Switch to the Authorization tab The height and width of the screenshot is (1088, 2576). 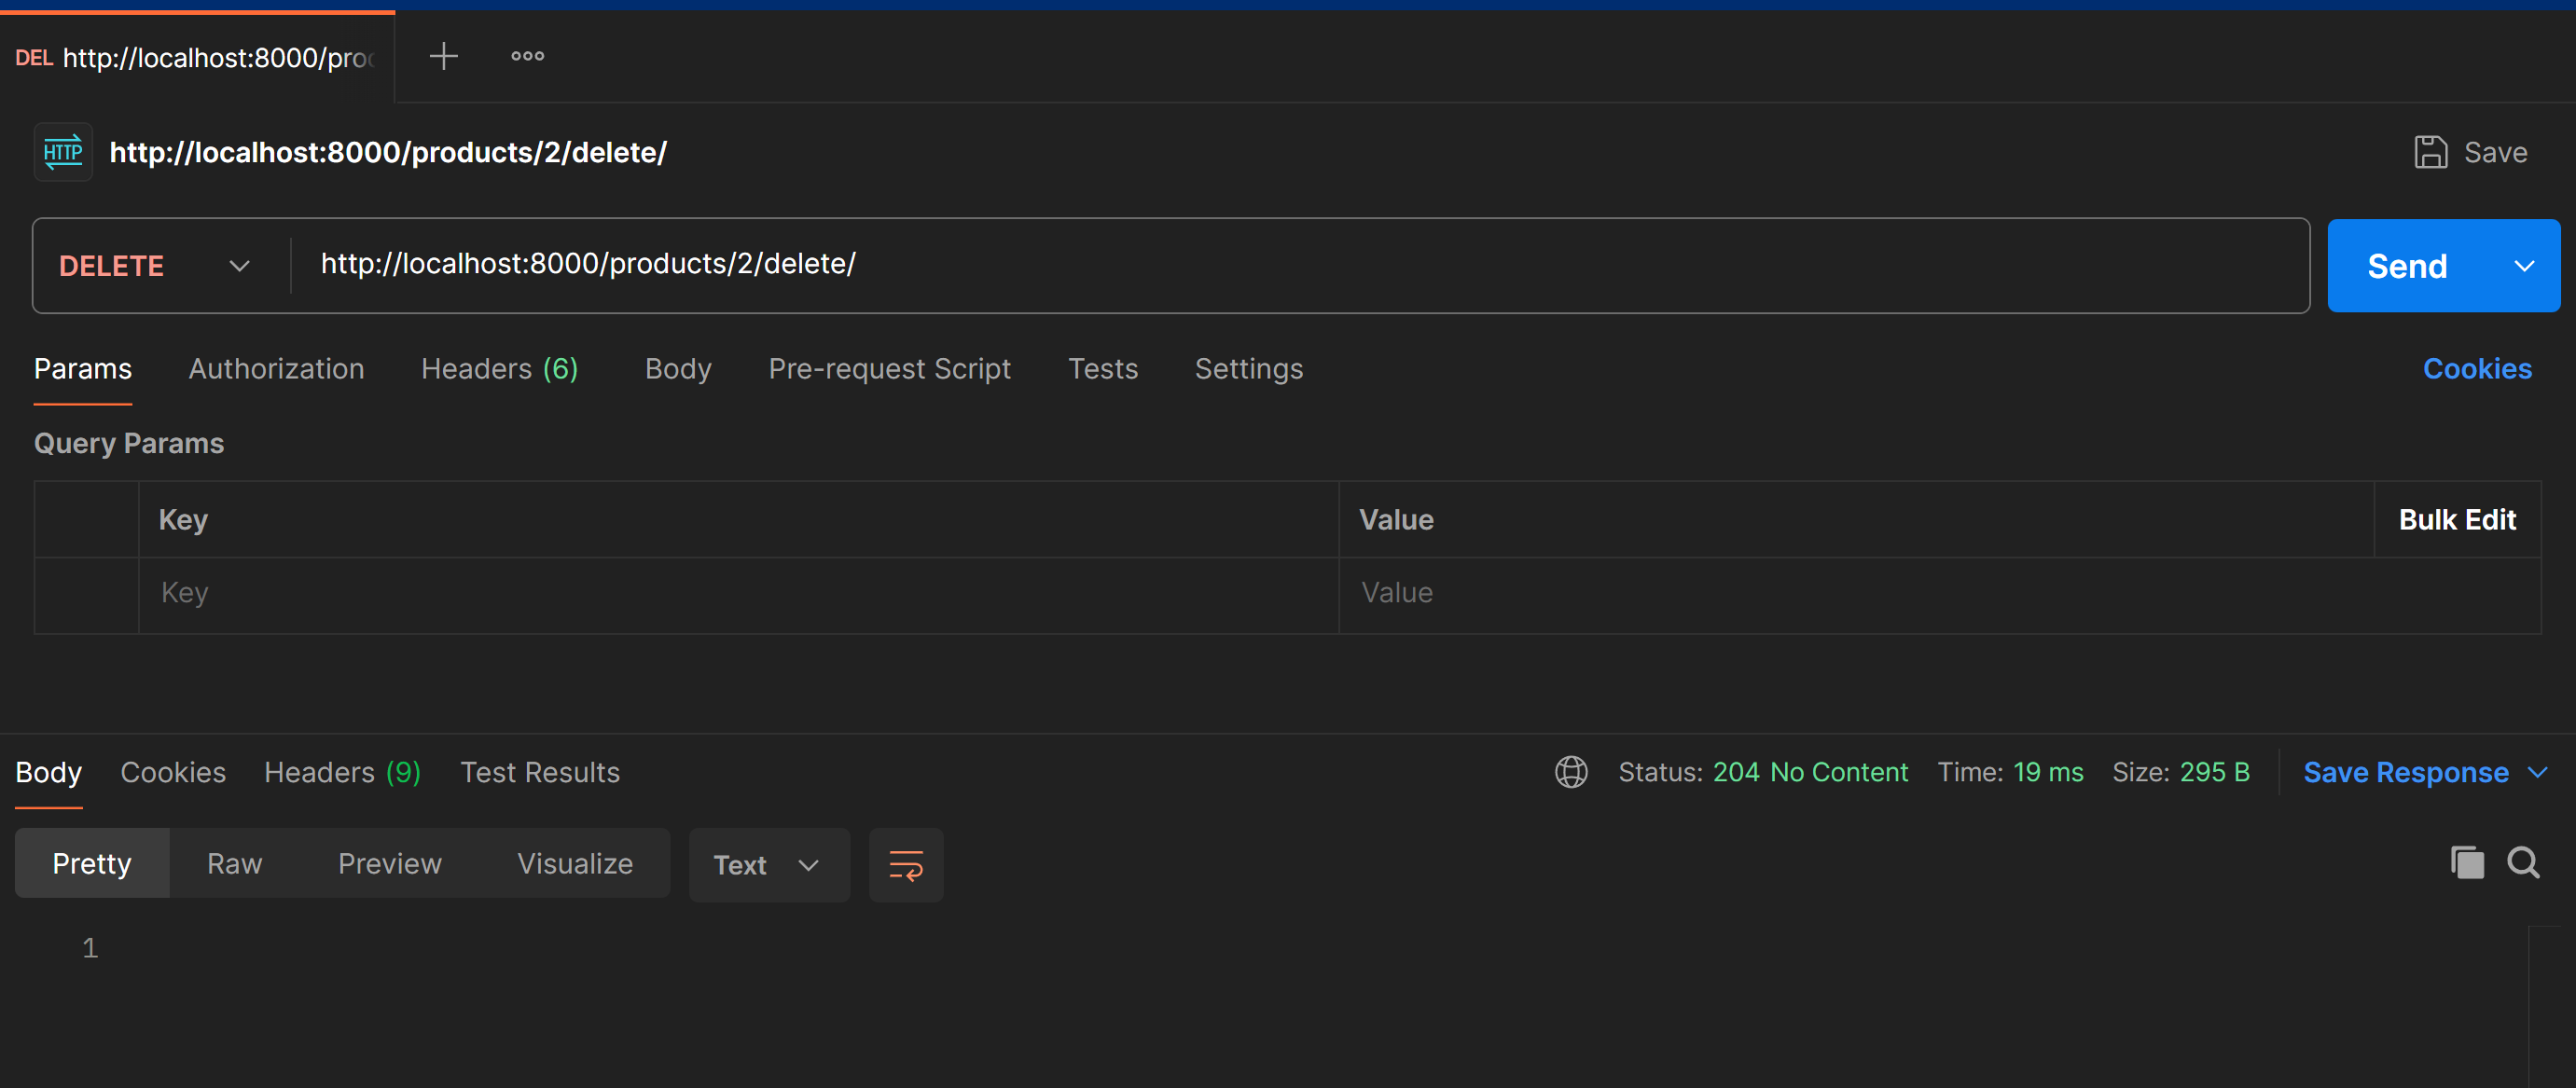coord(276,369)
